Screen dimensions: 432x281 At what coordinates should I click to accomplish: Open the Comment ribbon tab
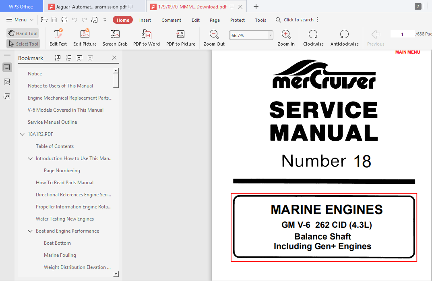pos(172,20)
